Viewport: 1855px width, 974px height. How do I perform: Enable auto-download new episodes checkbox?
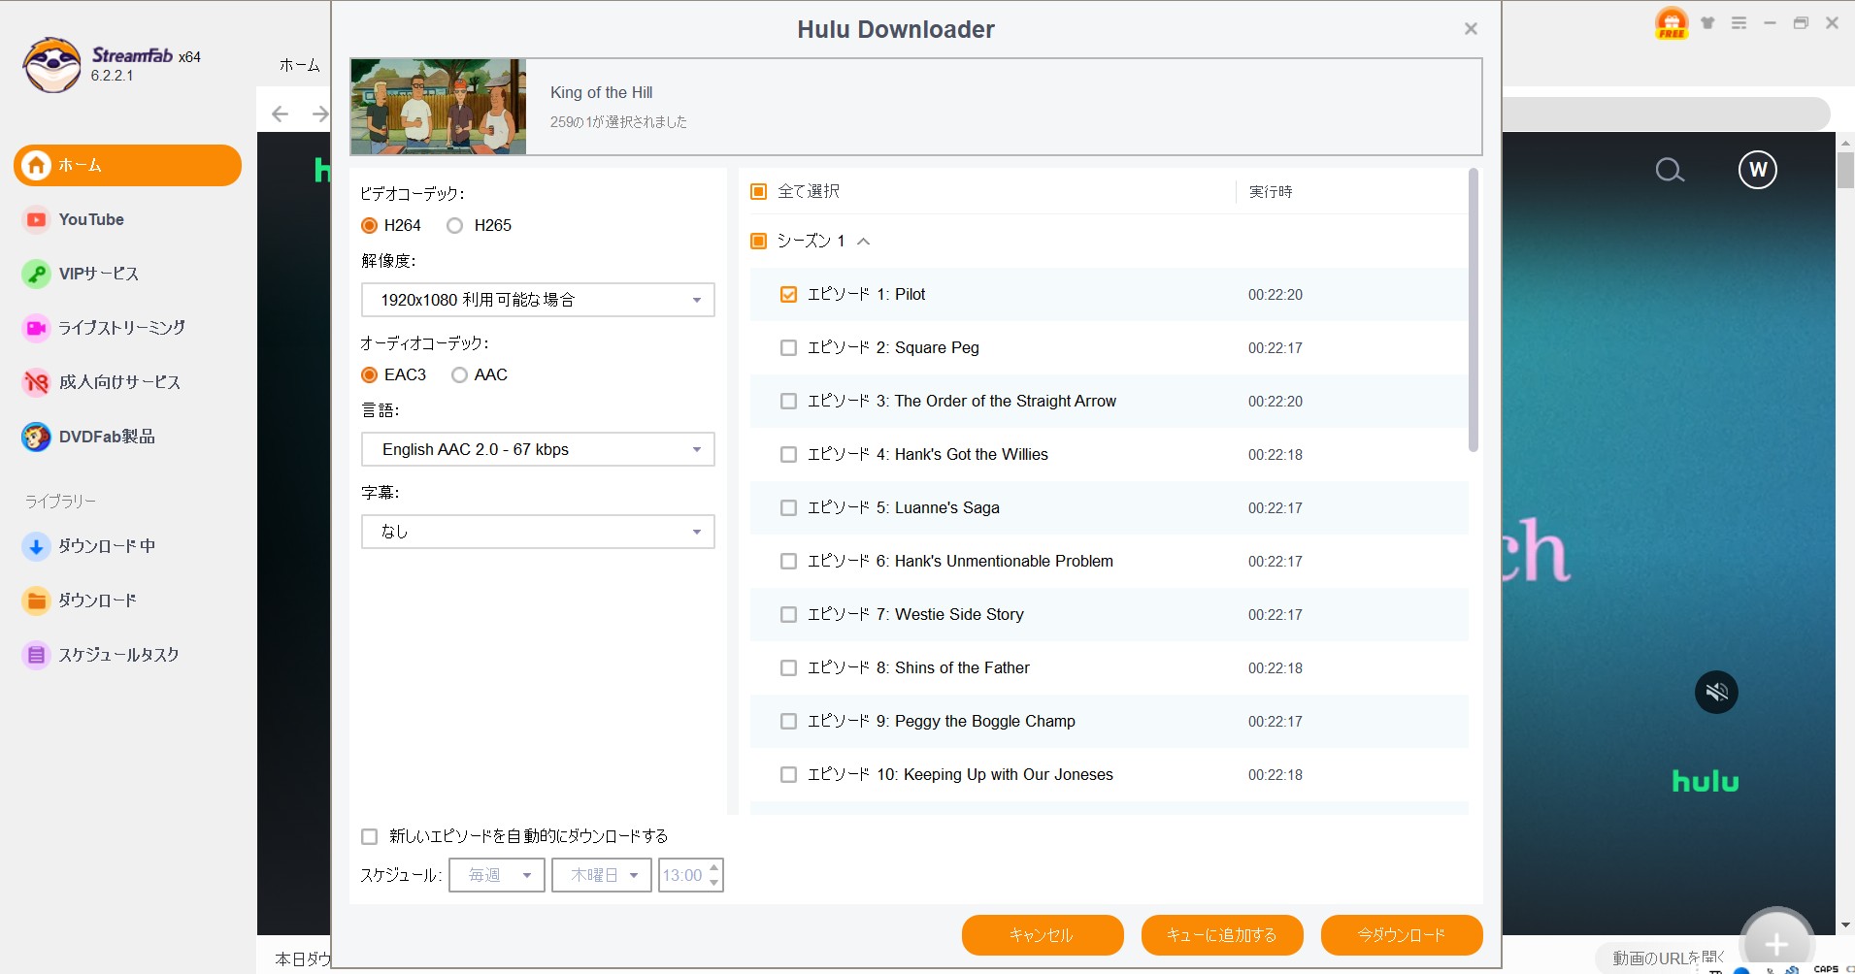tap(369, 836)
